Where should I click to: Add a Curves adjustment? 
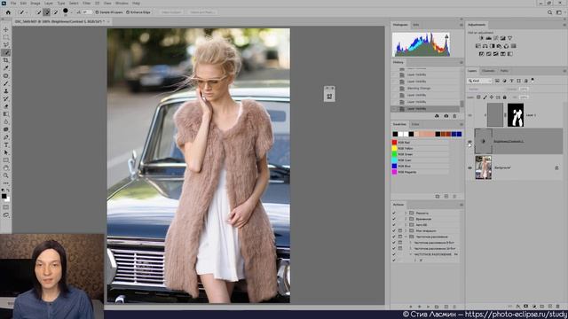pyautogui.click(x=495, y=38)
